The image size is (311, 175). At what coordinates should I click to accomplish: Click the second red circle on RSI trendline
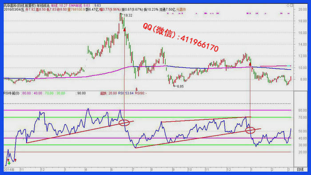tap(250, 130)
